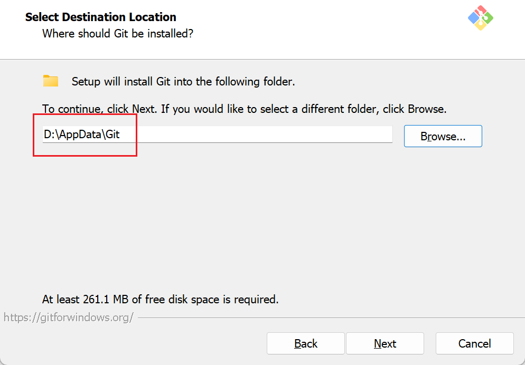Go to Next installer step
Viewport: 525px width, 365px height.
click(385, 343)
